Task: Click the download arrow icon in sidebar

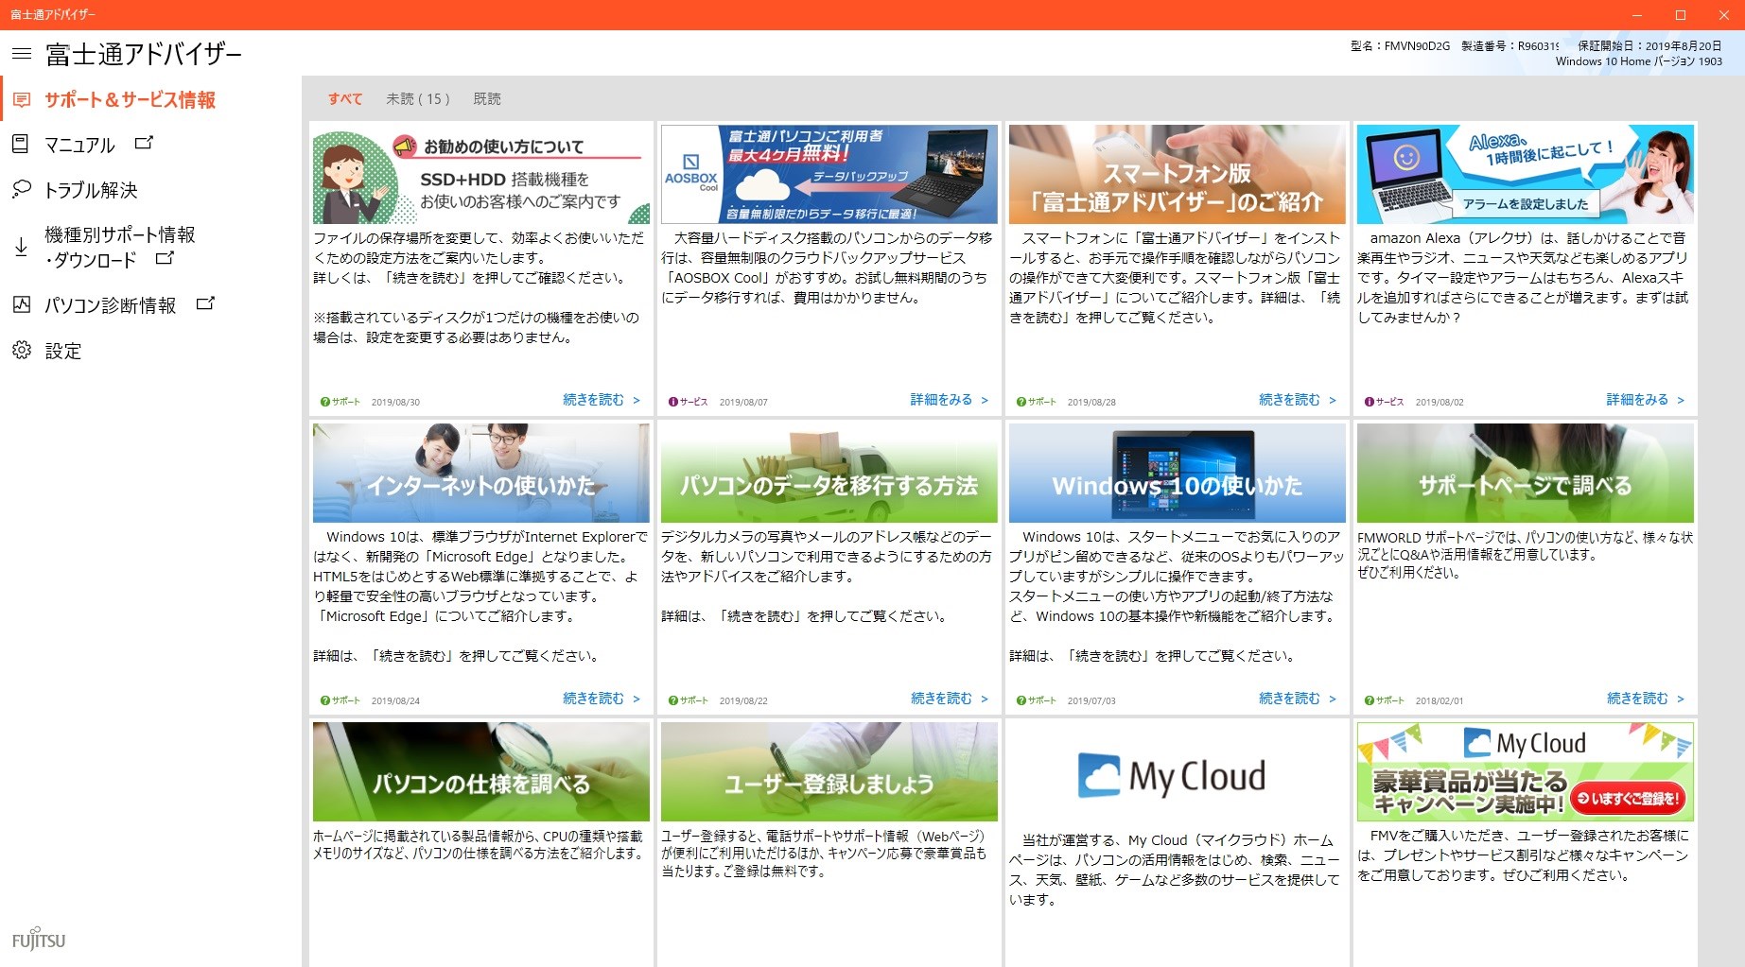Action: (x=21, y=248)
